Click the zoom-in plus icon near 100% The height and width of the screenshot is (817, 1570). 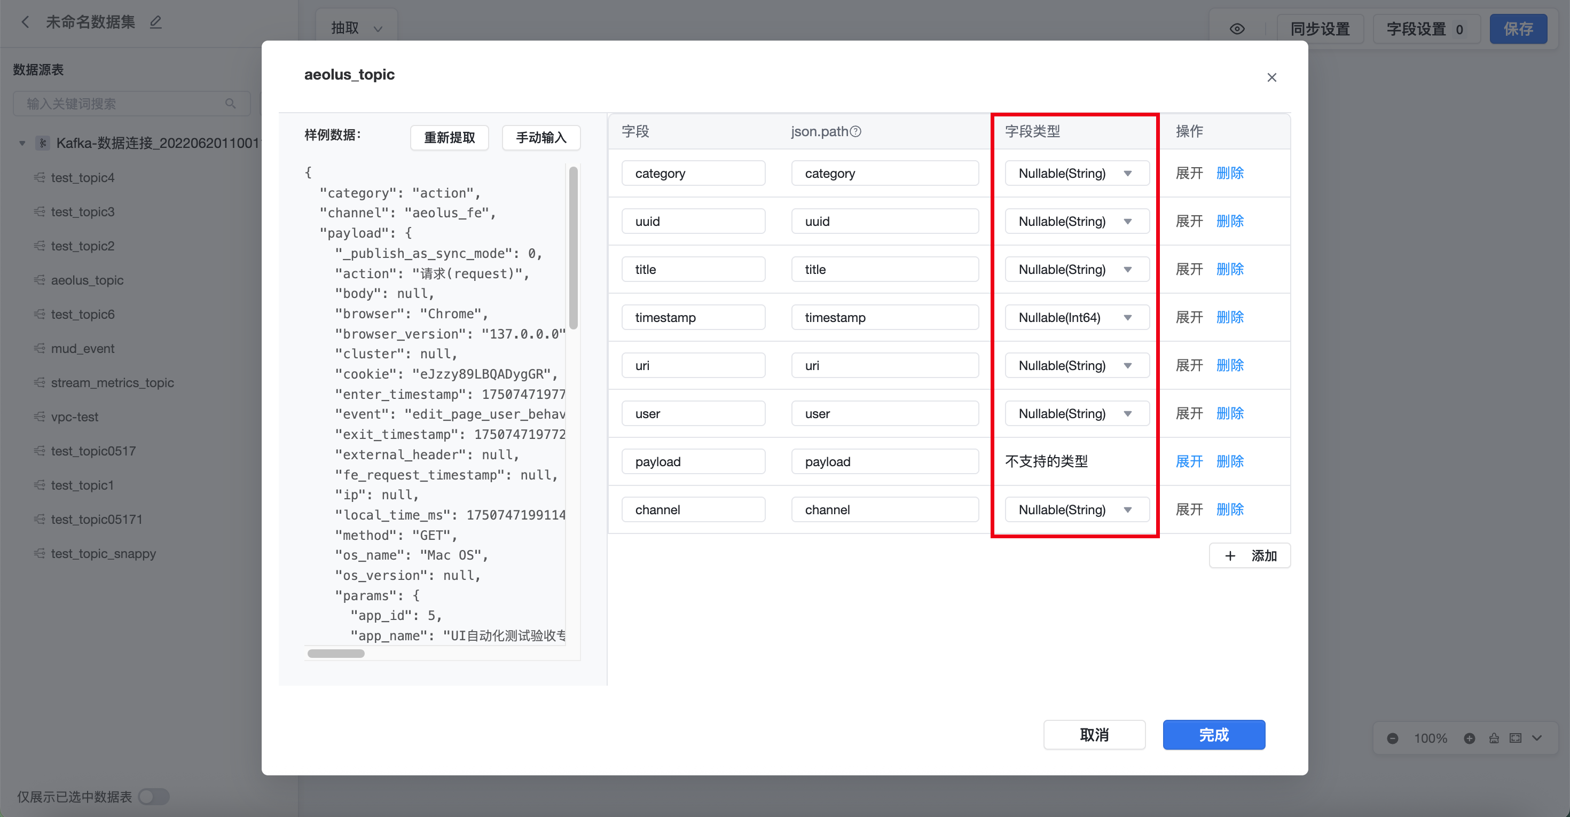click(1470, 739)
